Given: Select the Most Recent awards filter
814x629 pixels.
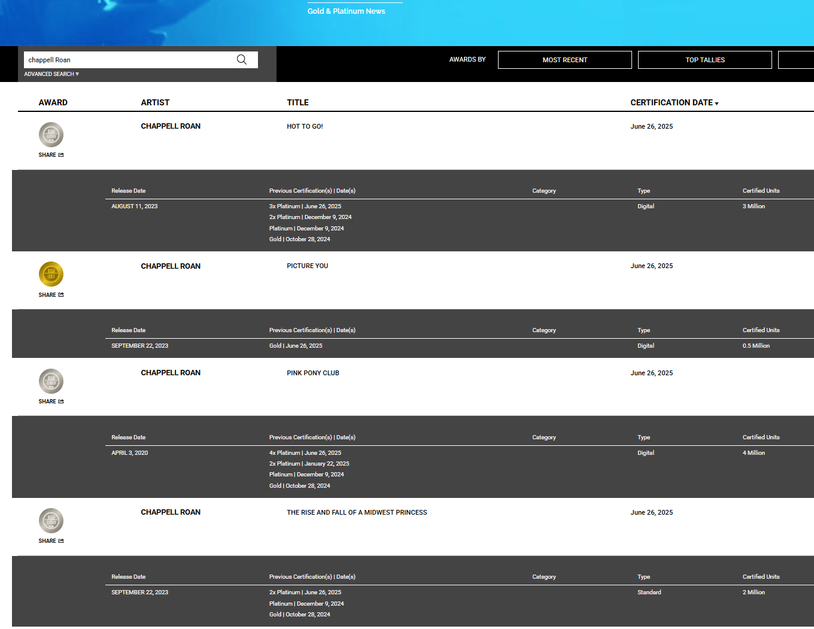Looking at the screenshot, I should [x=564, y=60].
